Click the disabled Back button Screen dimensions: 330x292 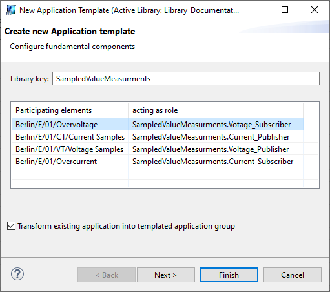pos(107,275)
